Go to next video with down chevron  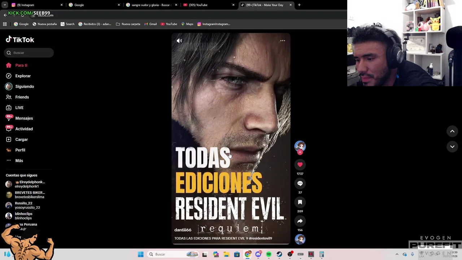452,147
